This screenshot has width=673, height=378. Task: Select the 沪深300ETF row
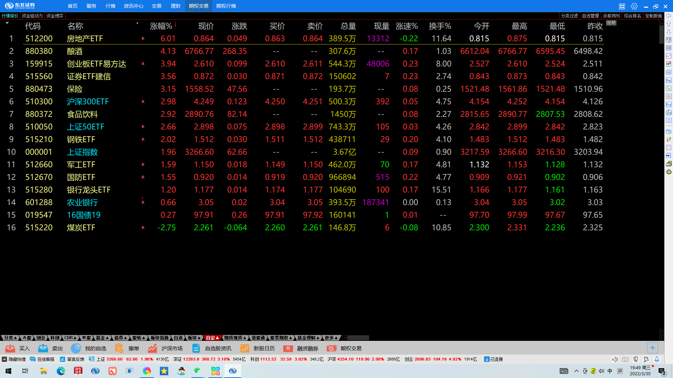coord(88,101)
